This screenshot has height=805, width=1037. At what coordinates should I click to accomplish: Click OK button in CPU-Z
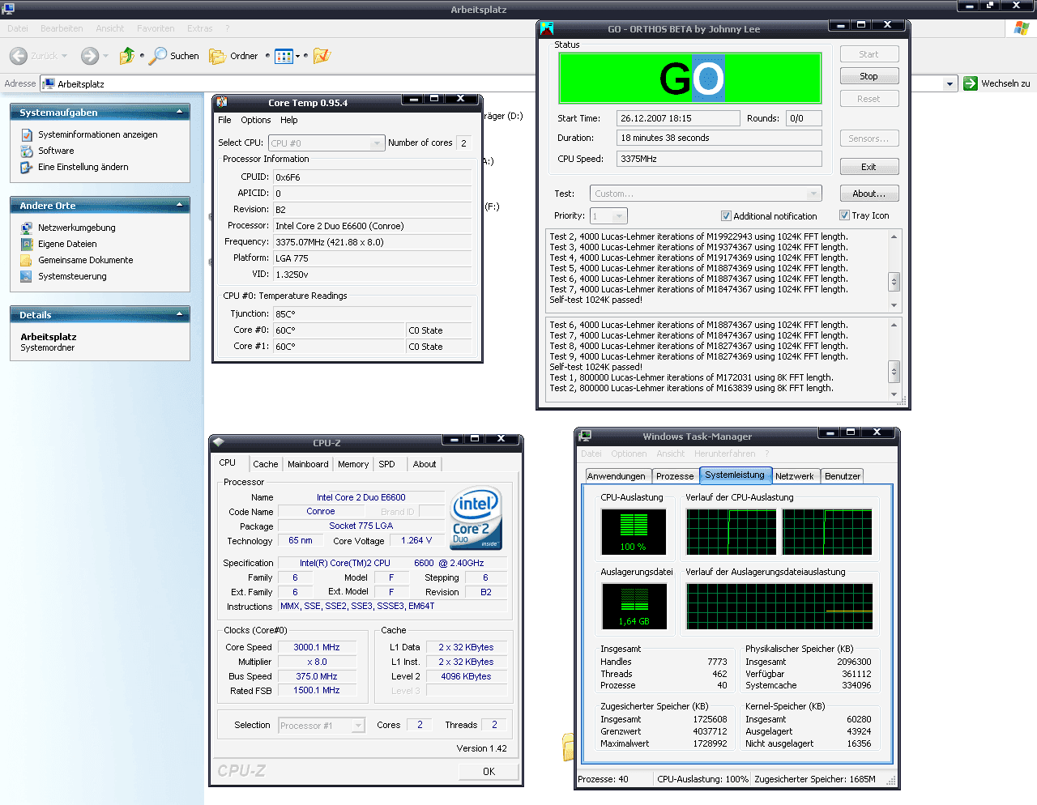click(489, 771)
